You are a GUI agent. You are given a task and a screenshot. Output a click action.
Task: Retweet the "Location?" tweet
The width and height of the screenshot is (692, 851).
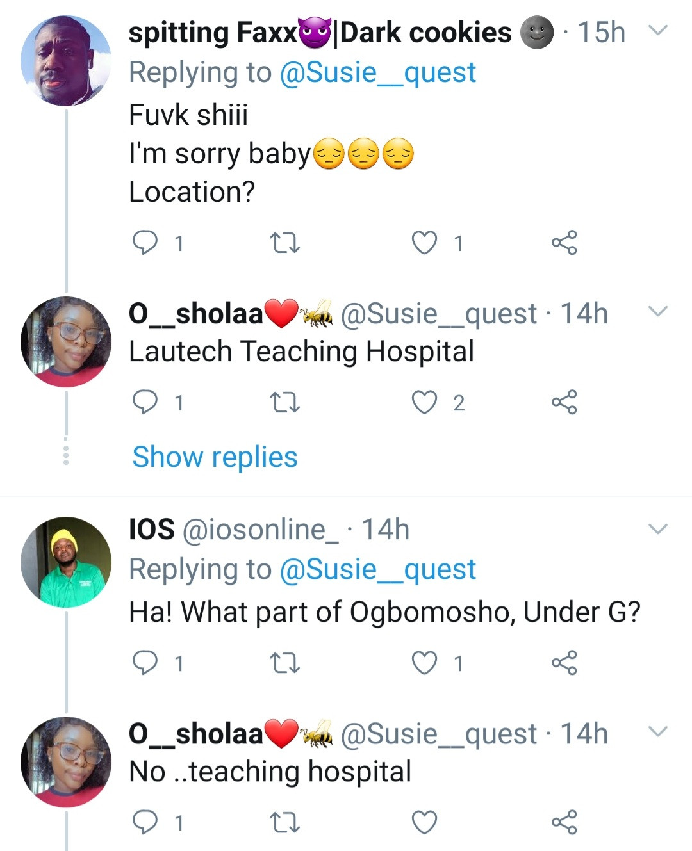284,243
